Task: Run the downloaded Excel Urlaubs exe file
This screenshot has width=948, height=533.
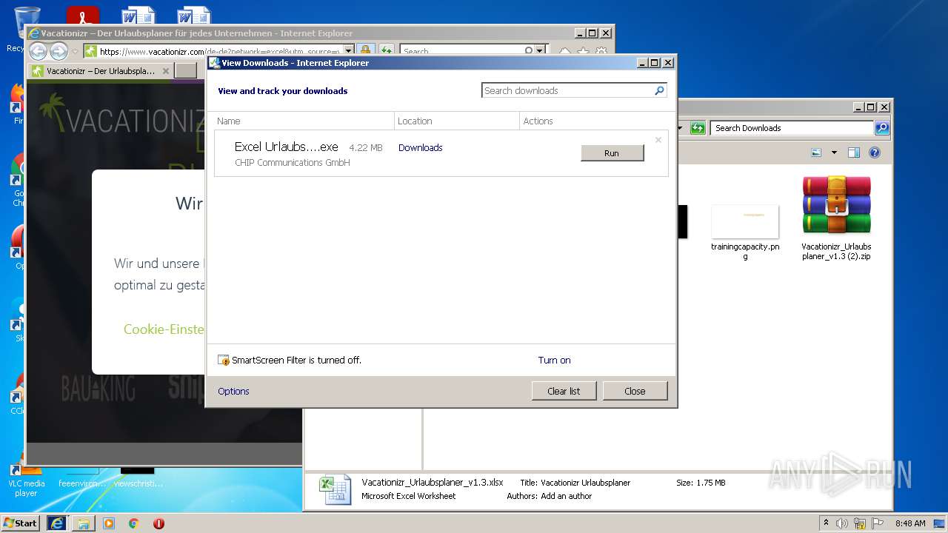Action: 612,153
